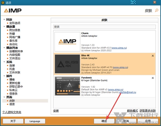
Task: Click the Language button
Action: tap(35, 121)
